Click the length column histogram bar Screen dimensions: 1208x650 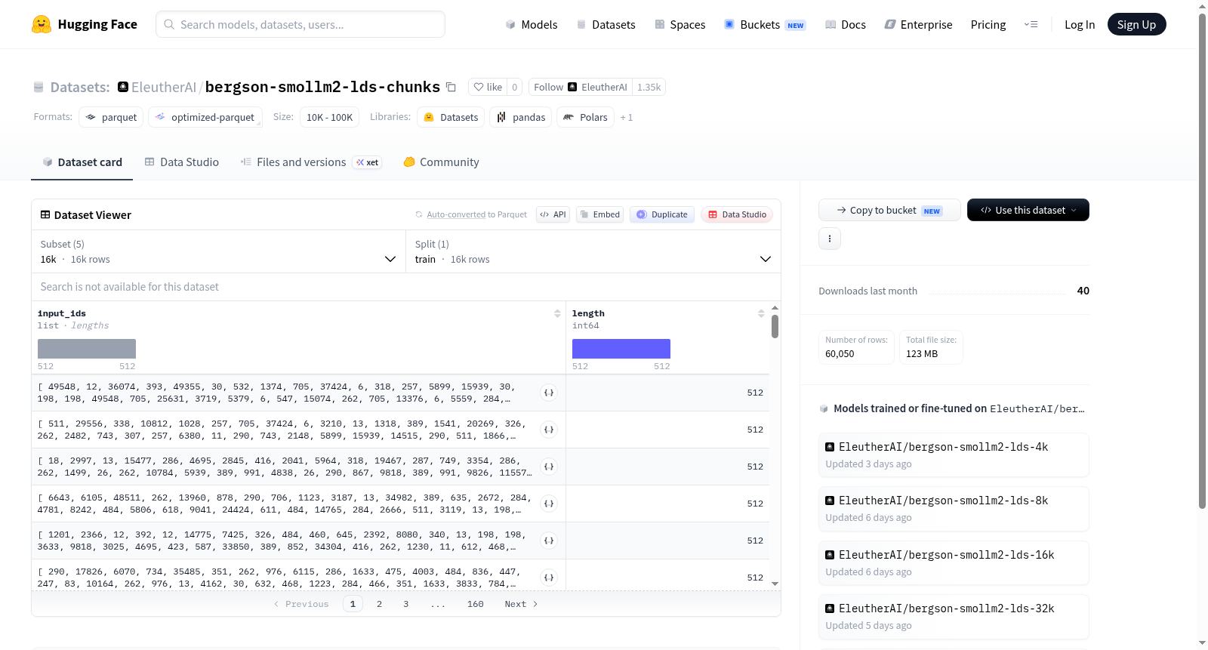coord(621,349)
